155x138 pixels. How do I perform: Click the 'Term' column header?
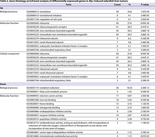click(69, 4)
